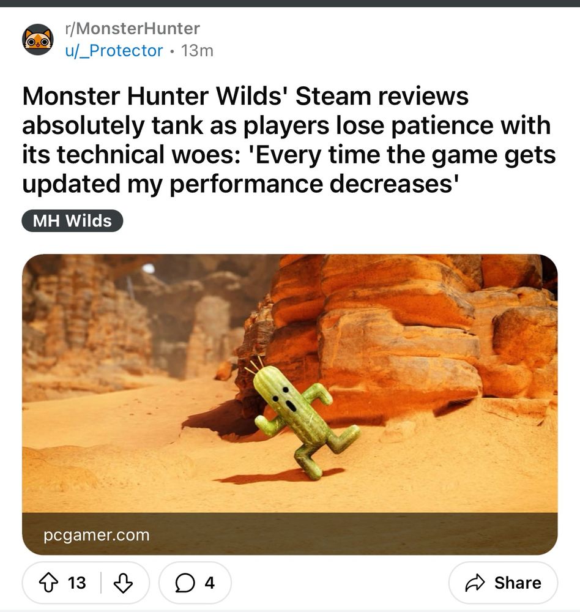Go to the r/MonsterHunter subreddit link
Image resolution: width=580 pixels, height=612 pixels.
132,29
